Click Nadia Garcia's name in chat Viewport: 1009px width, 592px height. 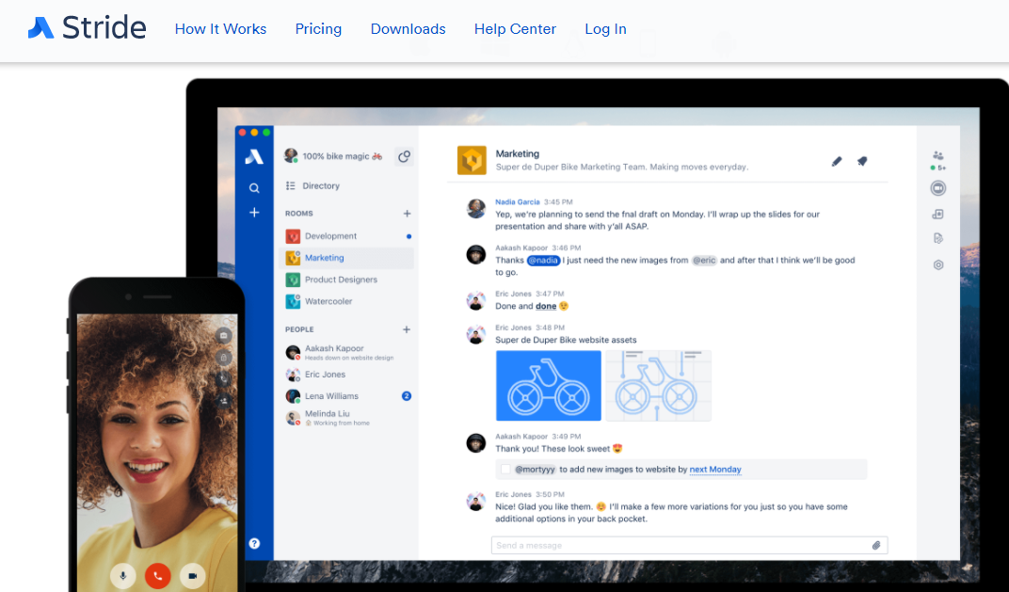[x=518, y=202]
